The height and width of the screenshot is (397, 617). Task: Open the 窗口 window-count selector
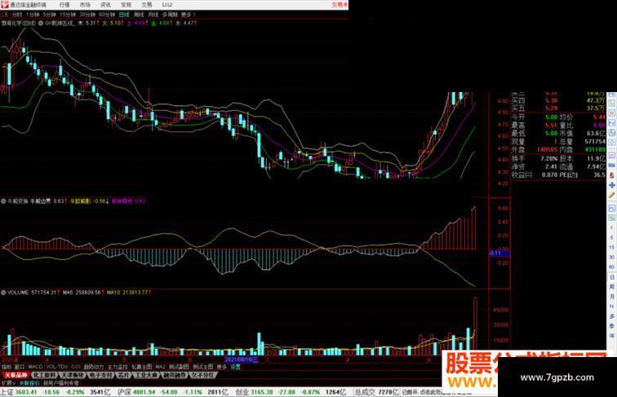(x=20, y=366)
